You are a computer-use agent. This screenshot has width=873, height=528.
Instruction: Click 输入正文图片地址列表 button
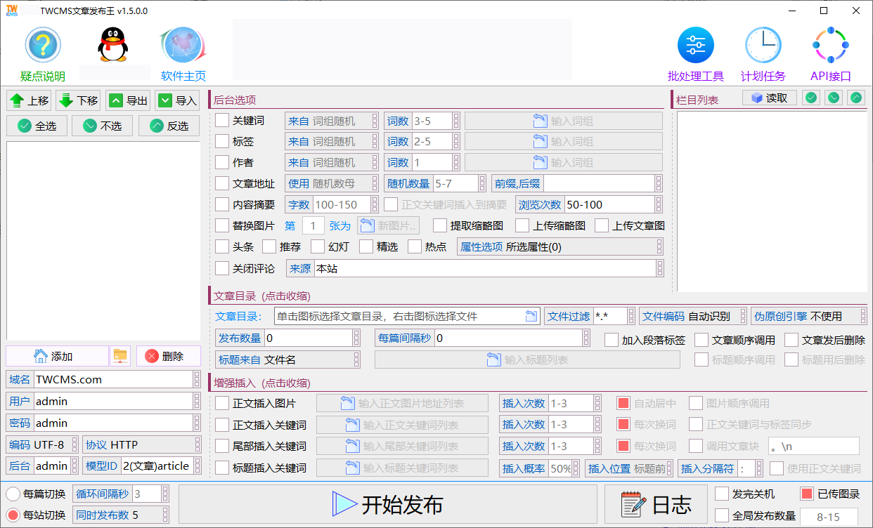[402, 403]
